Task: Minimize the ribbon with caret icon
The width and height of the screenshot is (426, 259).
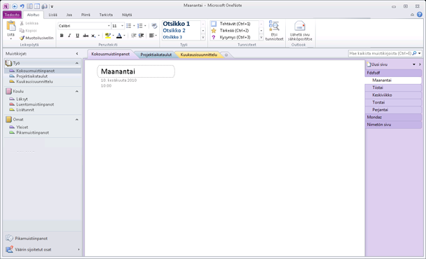Action: [x=412, y=15]
